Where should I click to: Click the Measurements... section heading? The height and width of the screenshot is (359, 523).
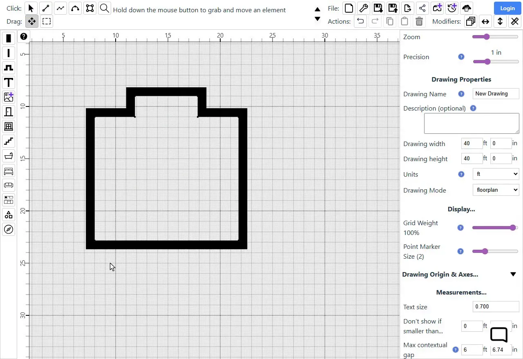pos(461,293)
